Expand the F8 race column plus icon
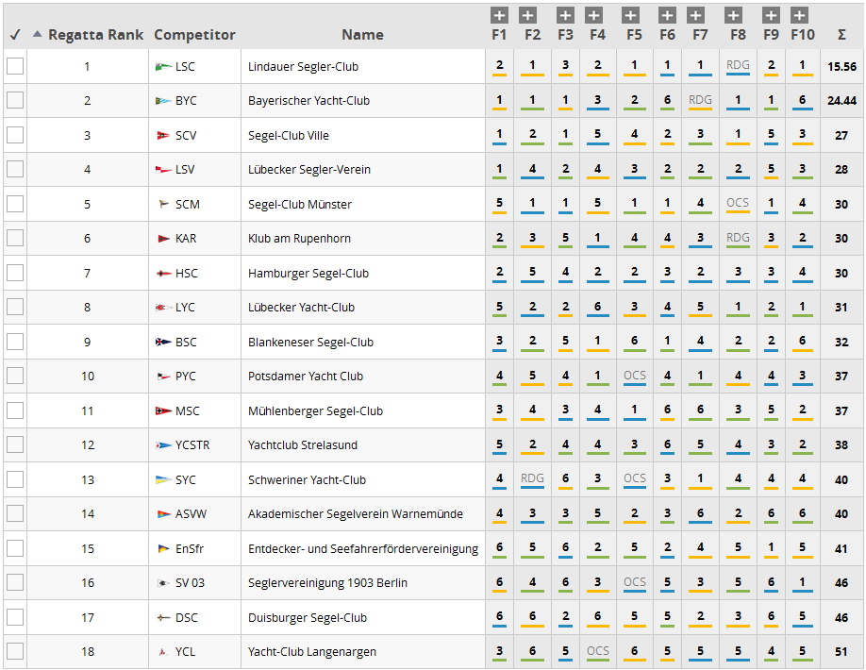Screen dimensions: 866x670 [x=733, y=15]
